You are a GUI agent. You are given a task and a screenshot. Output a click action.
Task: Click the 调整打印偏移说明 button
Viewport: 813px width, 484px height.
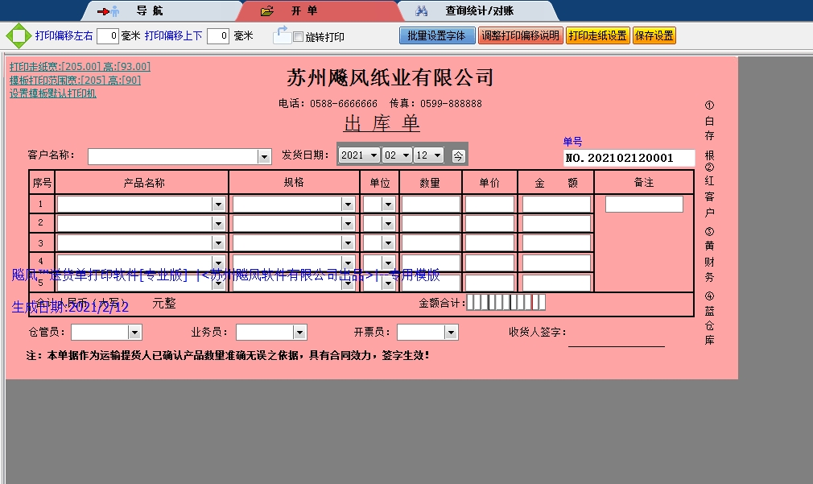point(520,36)
